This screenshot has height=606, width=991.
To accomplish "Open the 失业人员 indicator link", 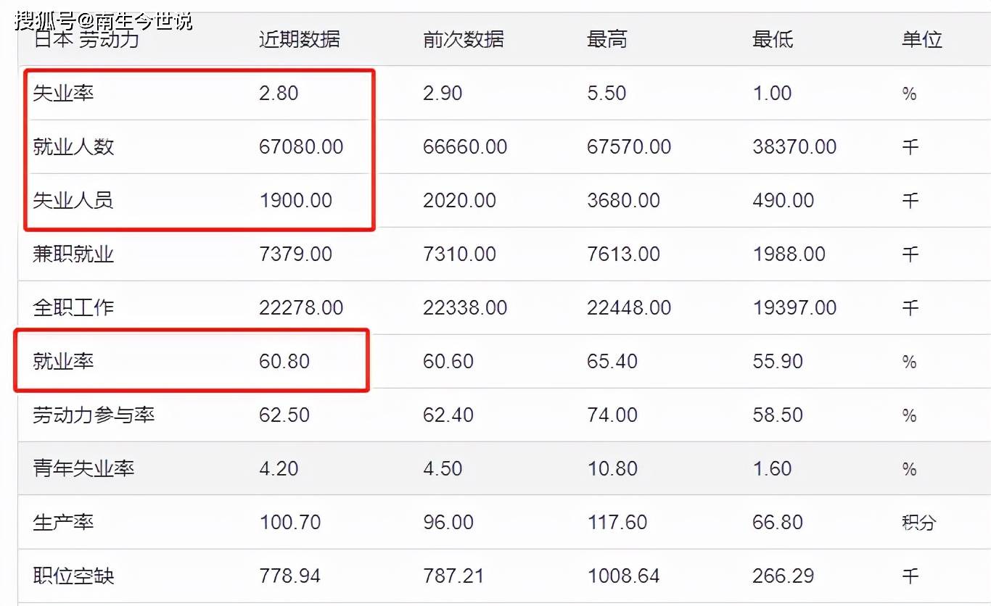I will point(73,201).
